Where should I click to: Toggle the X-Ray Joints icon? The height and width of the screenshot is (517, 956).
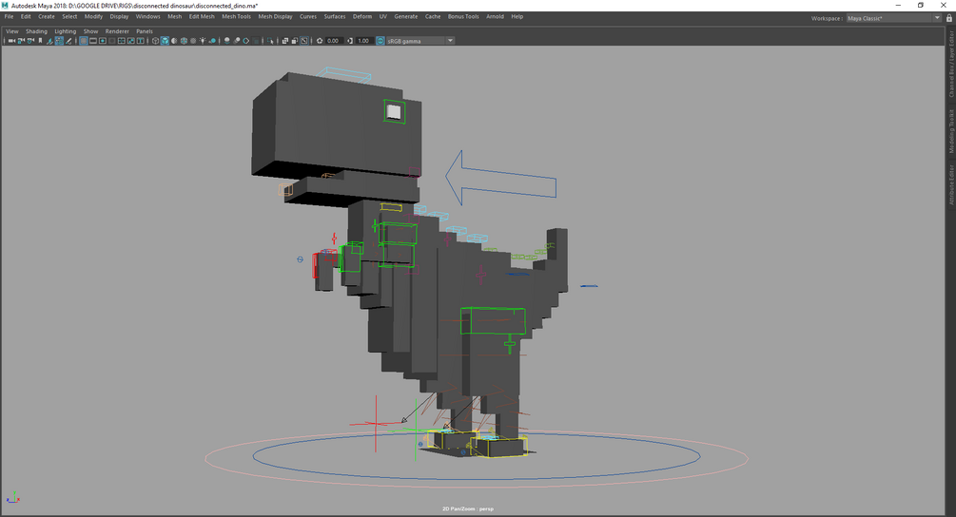coord(304,41)
